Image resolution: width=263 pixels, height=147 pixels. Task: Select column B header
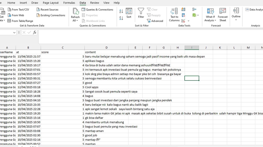pos(28,48)
